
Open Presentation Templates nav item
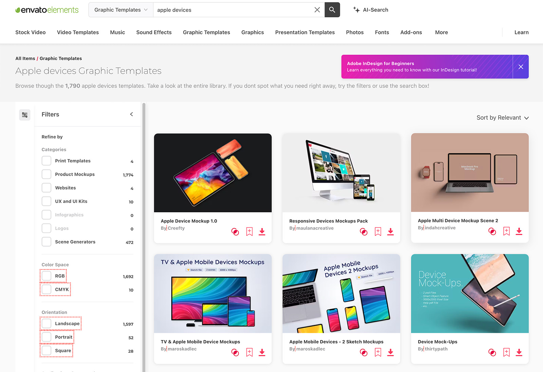tap(305, 32)
